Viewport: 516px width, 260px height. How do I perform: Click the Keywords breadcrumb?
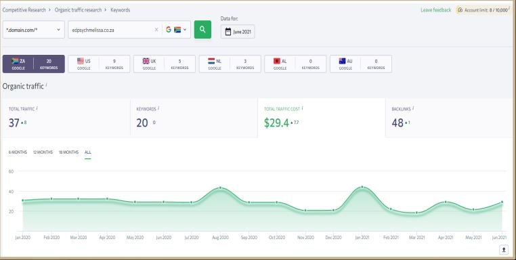click(120, 10)
